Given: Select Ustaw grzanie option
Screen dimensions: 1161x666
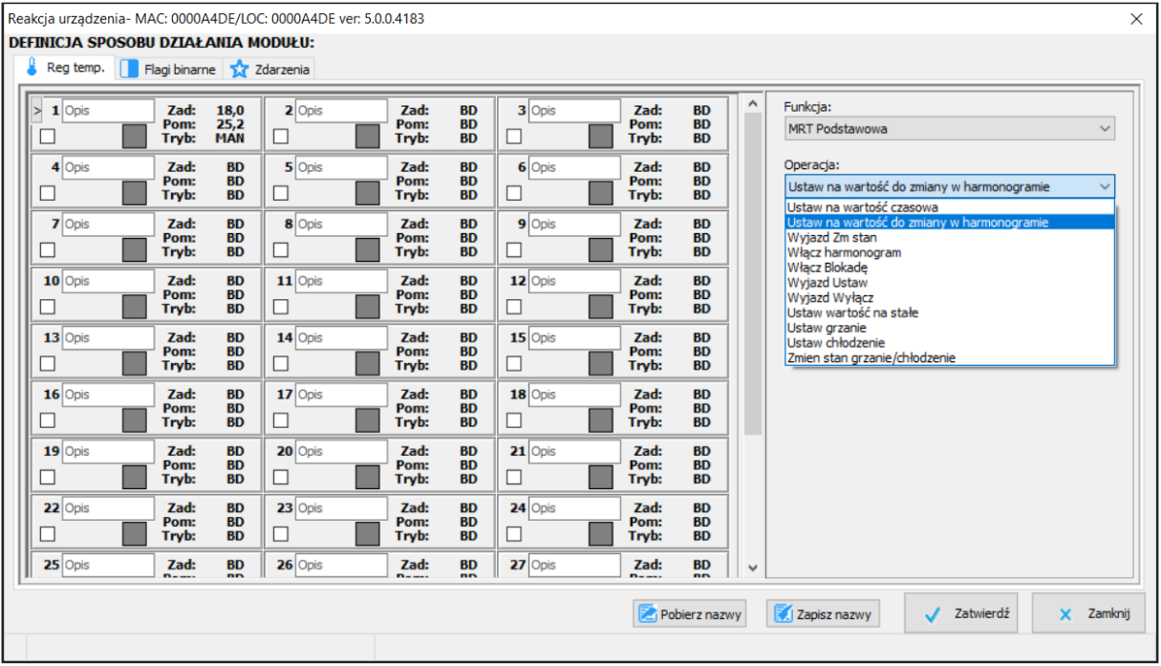Looking at the screenshot, I should (950, 328).
